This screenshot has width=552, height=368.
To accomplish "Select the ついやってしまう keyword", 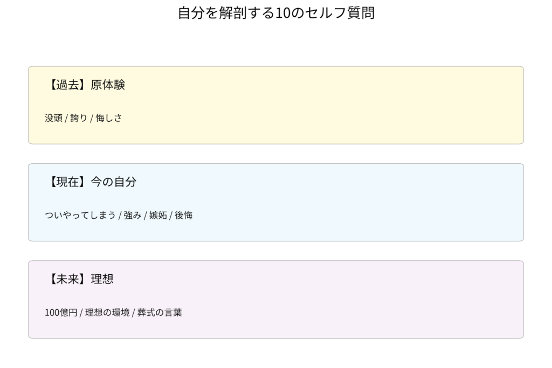I will point(80,216).
